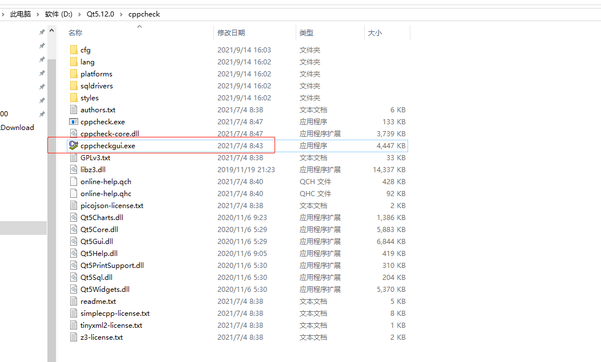
Task: Sort files by the 修改日期 column
Action: [231, 32]
